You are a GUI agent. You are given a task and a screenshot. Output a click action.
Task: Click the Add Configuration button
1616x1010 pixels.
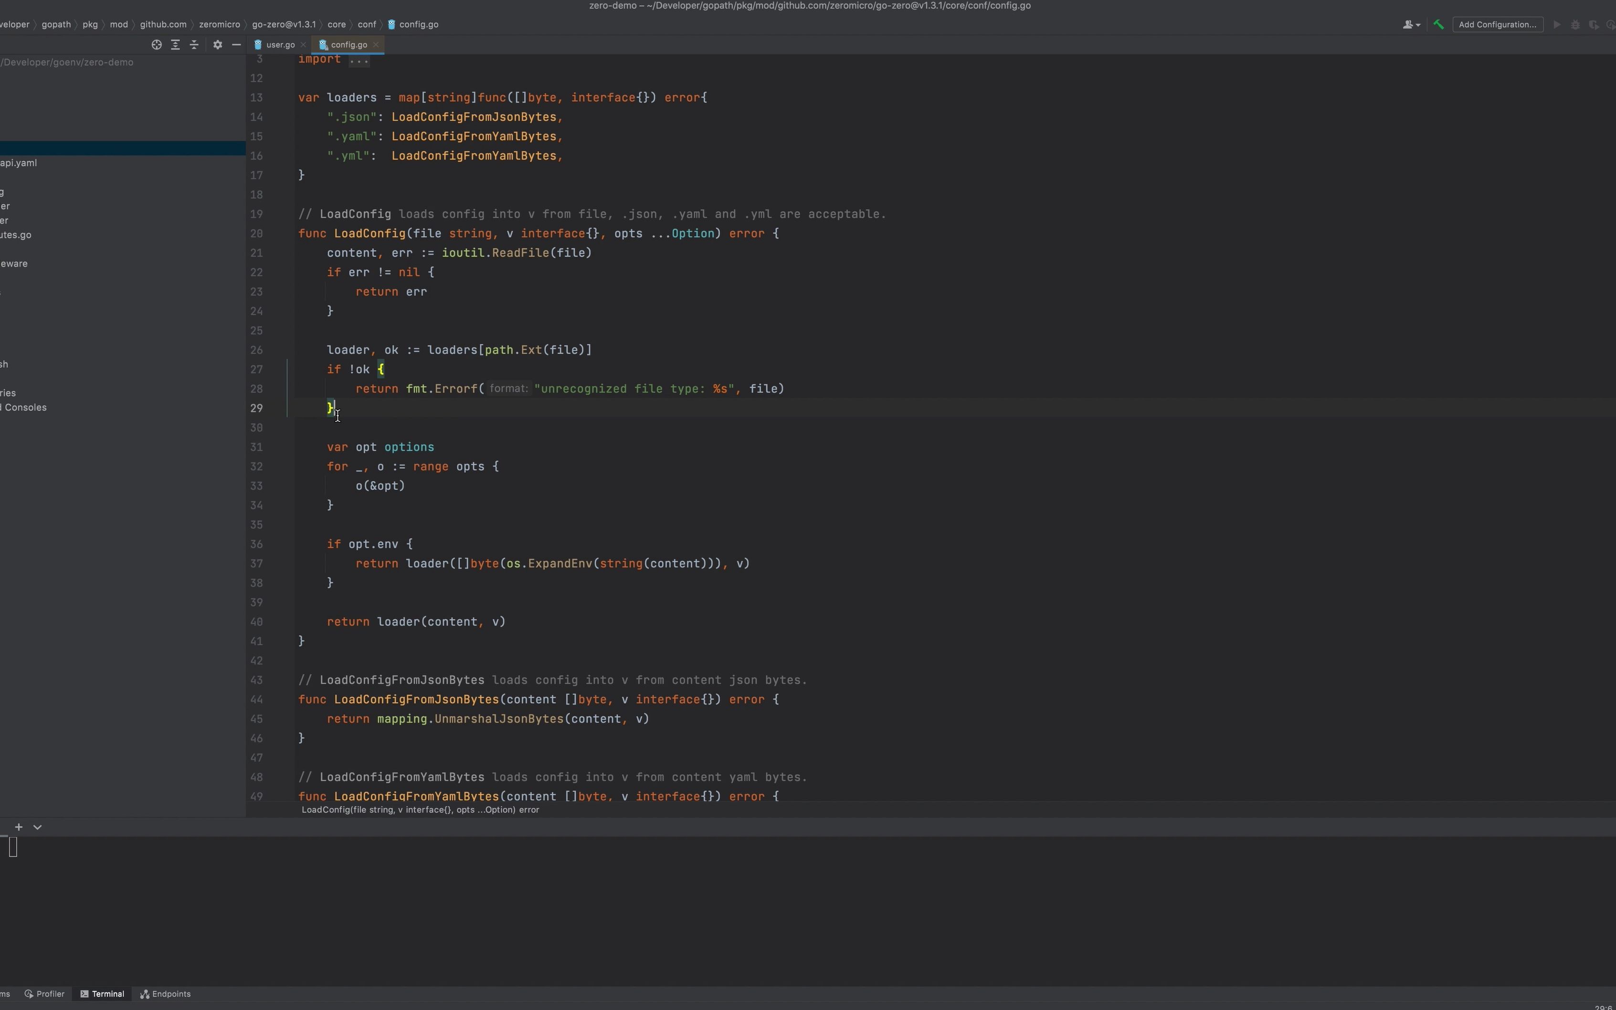click(1497, 25)
